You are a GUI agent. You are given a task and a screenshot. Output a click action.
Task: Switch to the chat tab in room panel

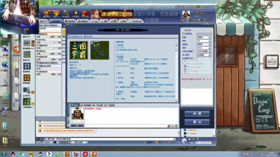pyautogui.click(x=75, y=105)
